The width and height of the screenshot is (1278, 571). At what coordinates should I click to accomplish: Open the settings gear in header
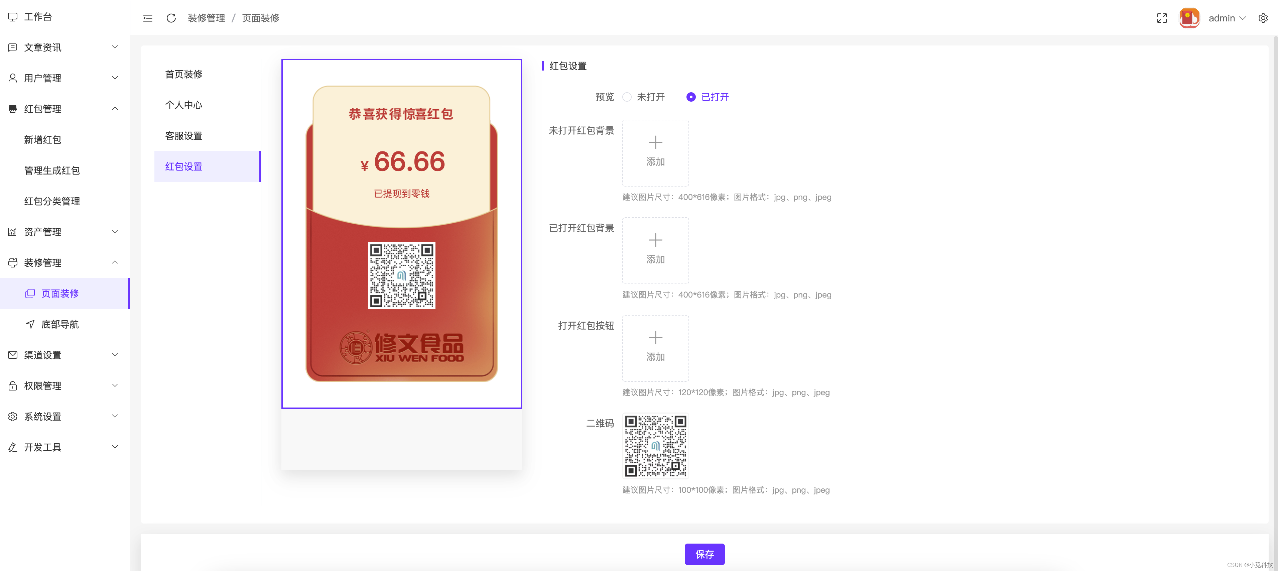[x=1263, y=18]
